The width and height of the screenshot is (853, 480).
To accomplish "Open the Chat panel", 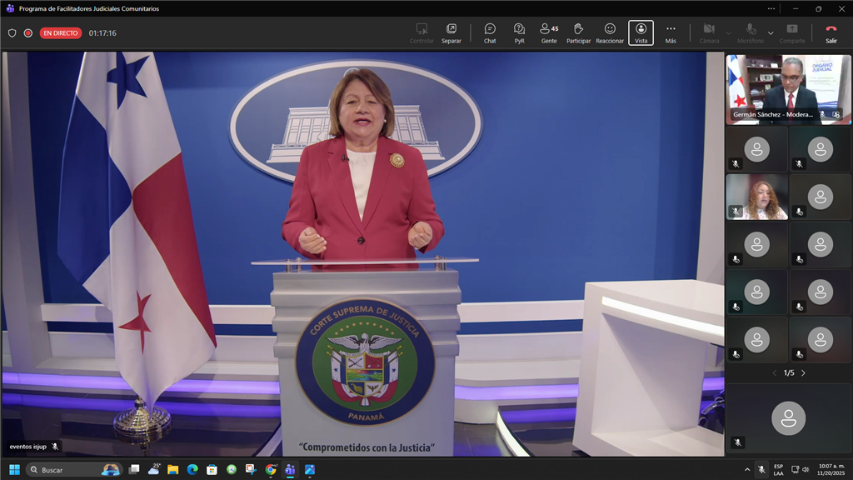I will tap(490, 32).
